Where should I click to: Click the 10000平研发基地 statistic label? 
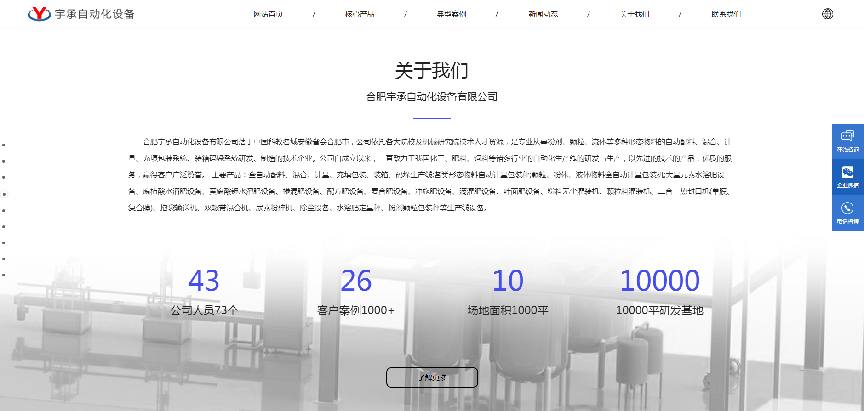click(659, 310)
